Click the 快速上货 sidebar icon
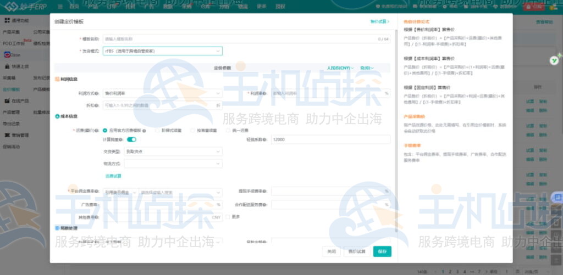The height and width of the screenshot is (275, 563). (x=7, y=66)
